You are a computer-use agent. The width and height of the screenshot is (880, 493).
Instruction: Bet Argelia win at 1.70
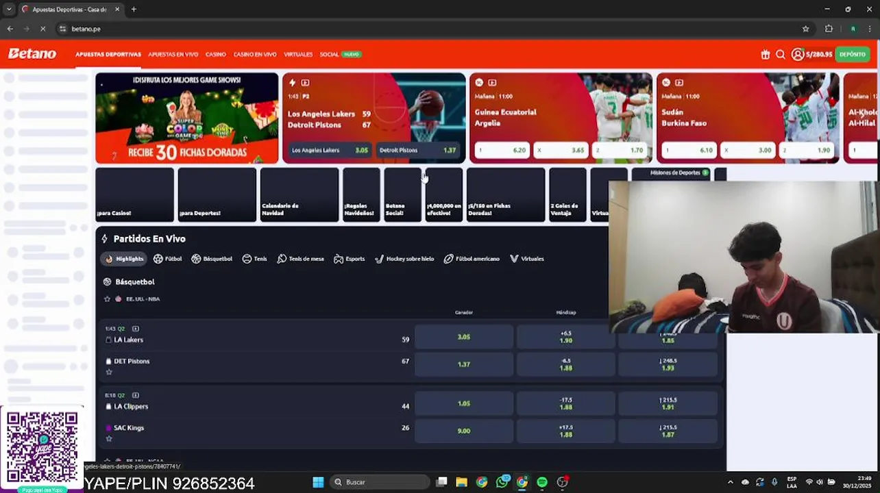pos(620,150)
